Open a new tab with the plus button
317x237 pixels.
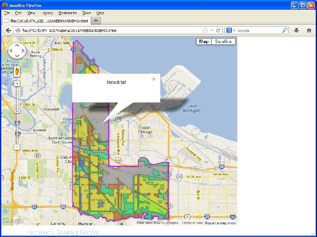point(96,21)
